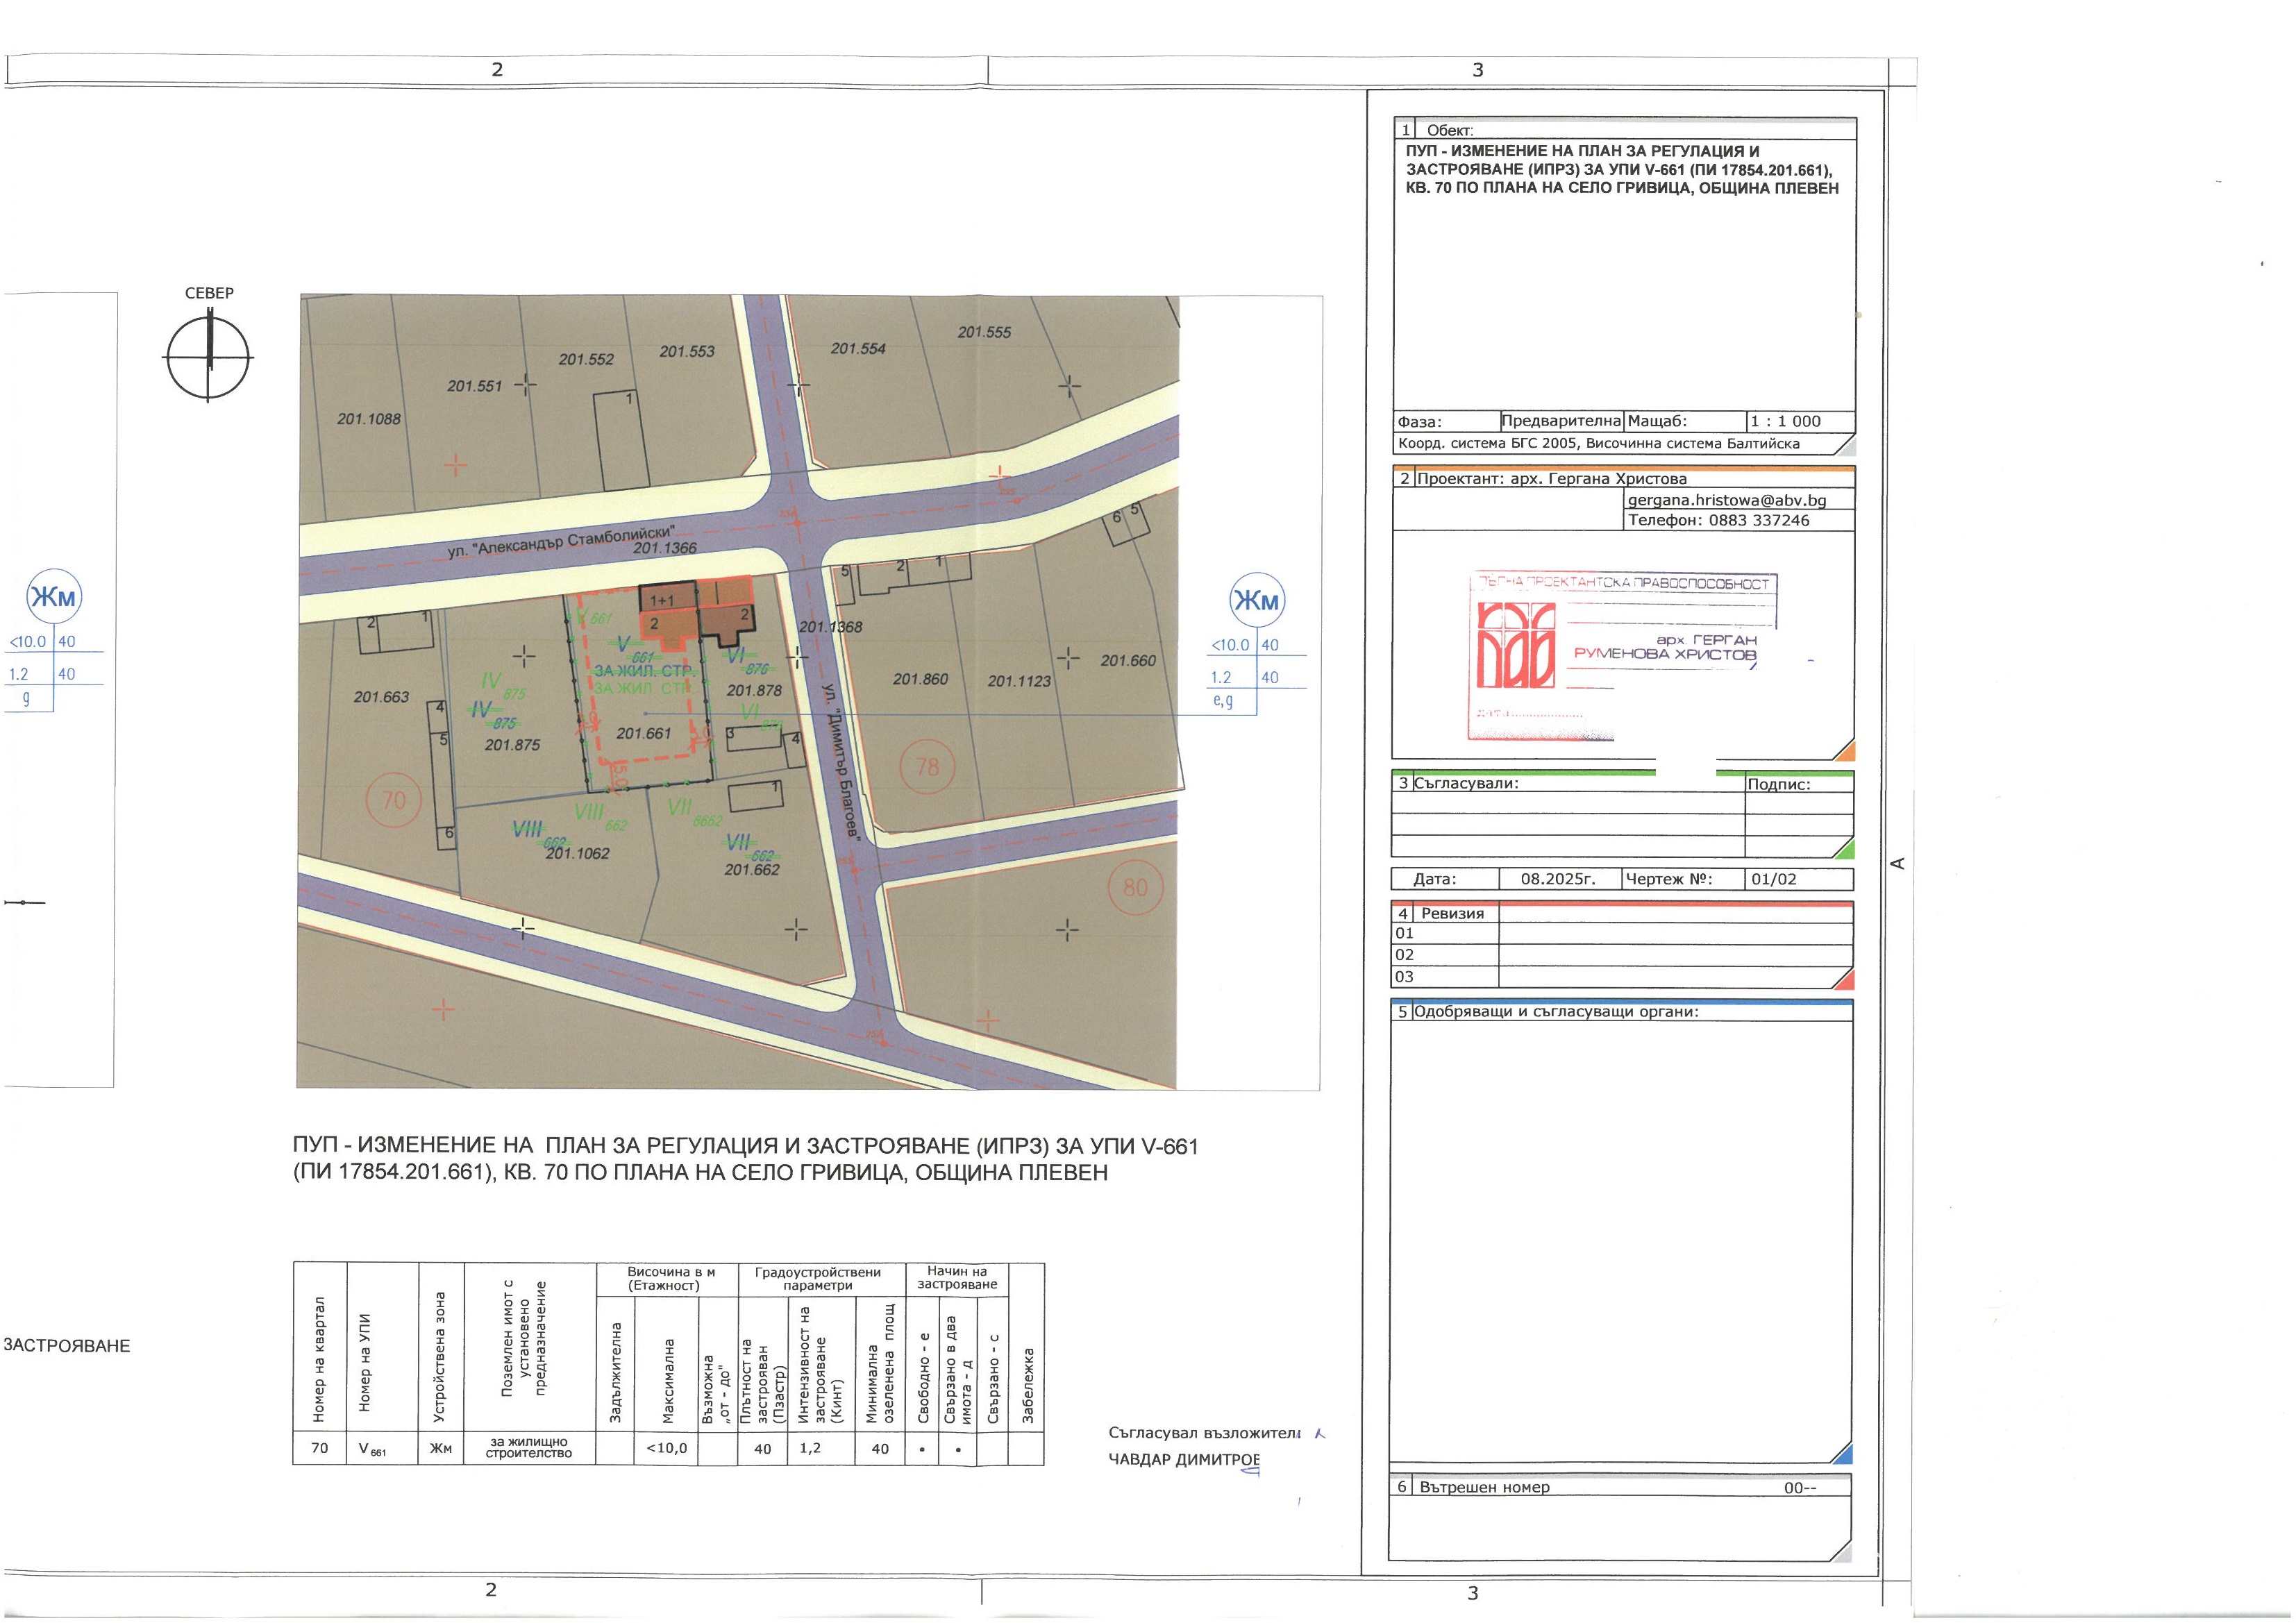Click the name 'ЧАВДАР ДИМИТРОВ'
Image resolution: width=2296 pixels, height=1623 pixels.
click(1184, 1459)
